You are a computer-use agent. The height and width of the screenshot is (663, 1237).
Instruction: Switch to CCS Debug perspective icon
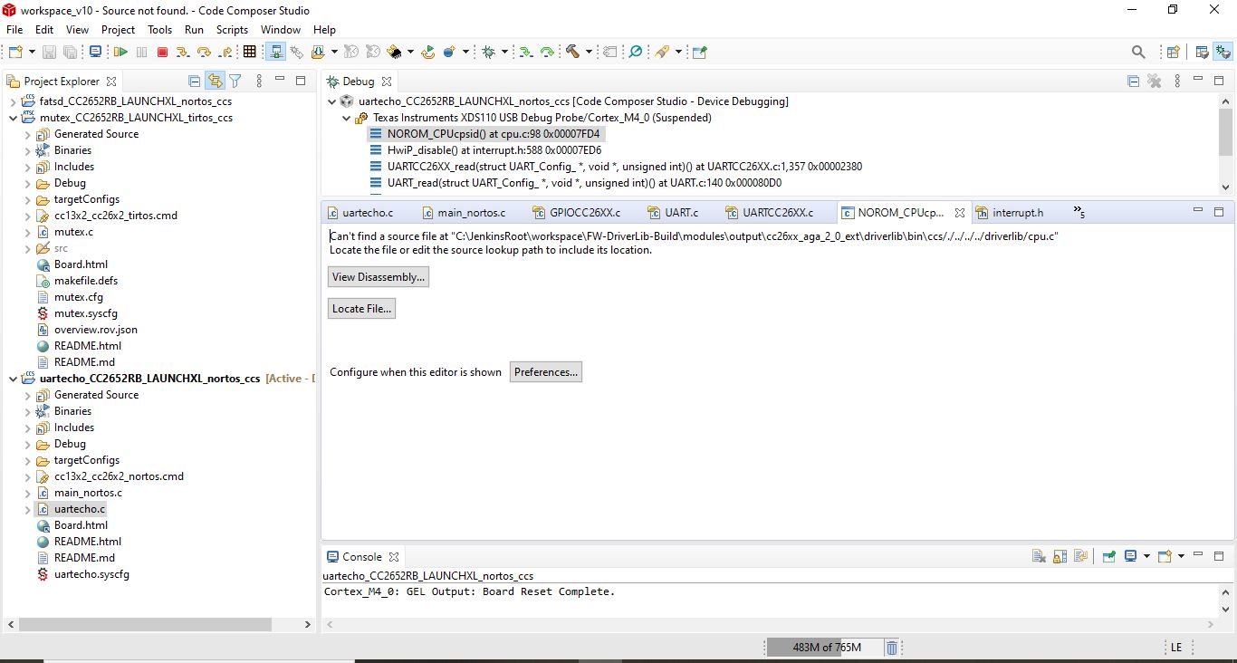pyautogui.click(x=1223, y=53)
